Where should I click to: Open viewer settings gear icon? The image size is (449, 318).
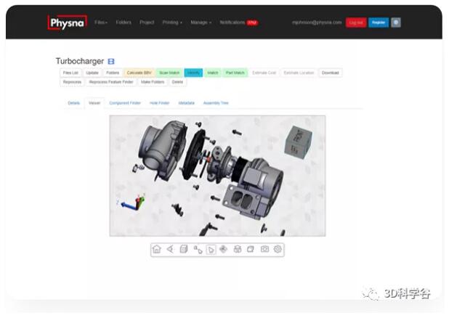tap(278, 249)
